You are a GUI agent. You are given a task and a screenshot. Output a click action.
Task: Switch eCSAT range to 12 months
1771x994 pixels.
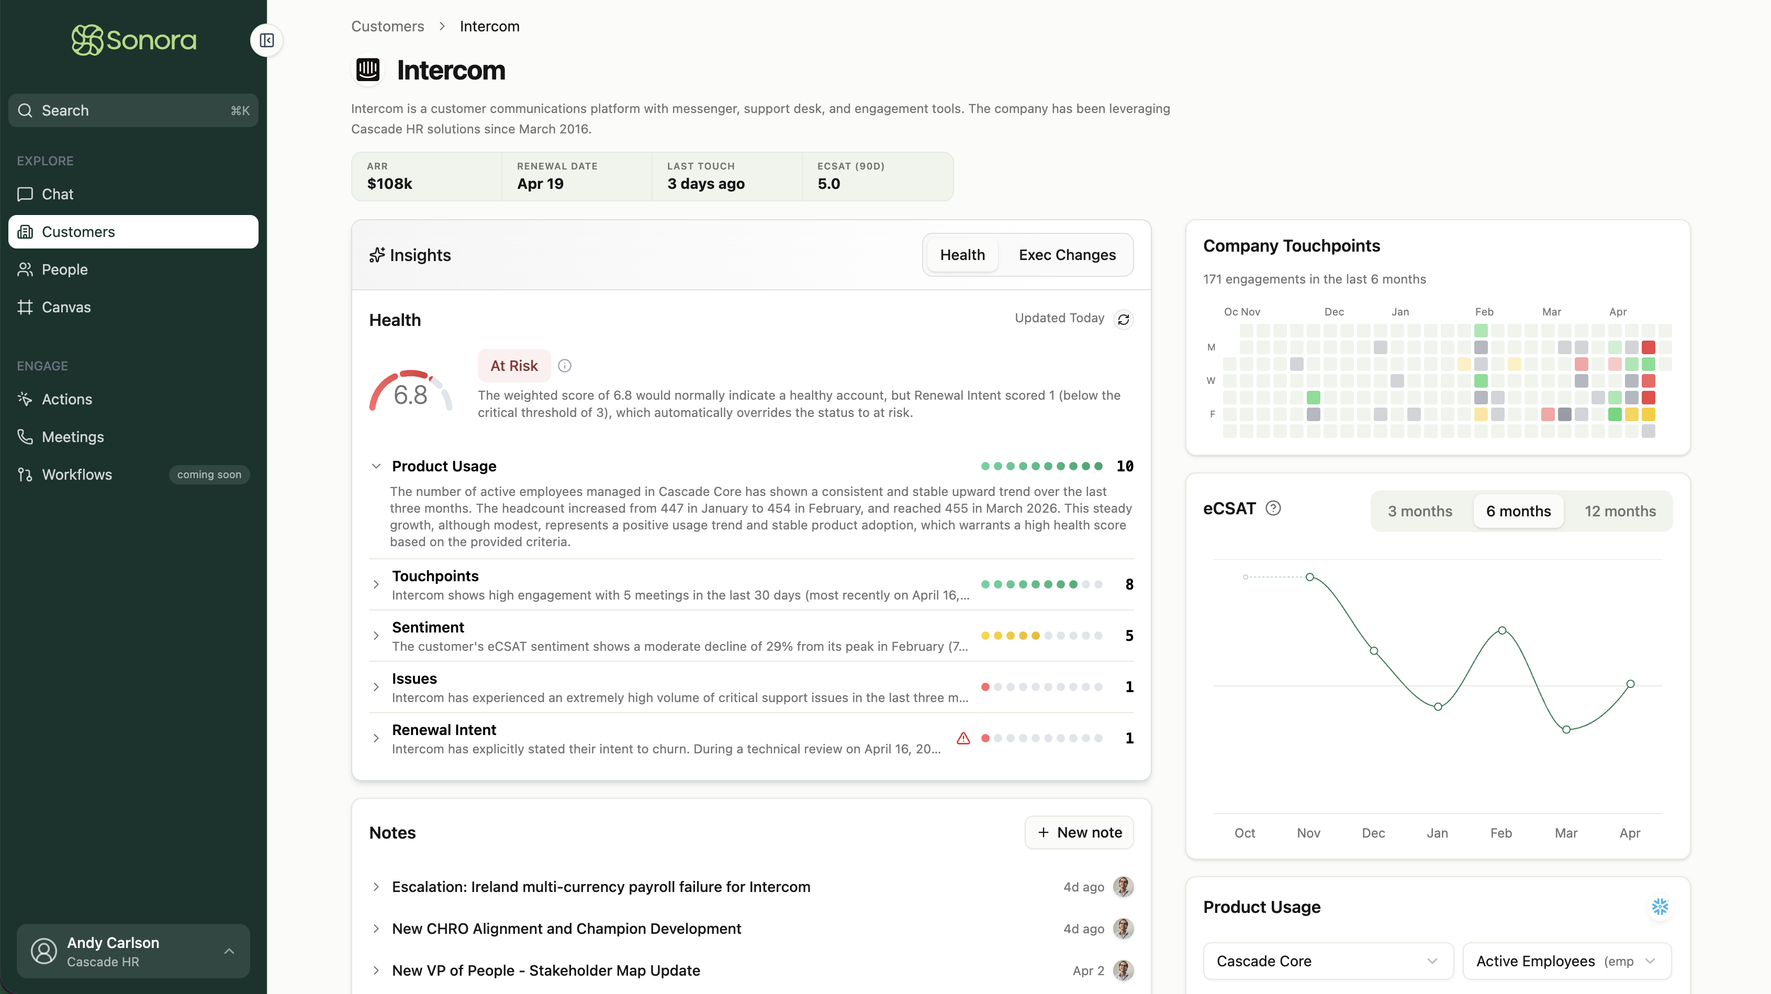point(1620,511)
